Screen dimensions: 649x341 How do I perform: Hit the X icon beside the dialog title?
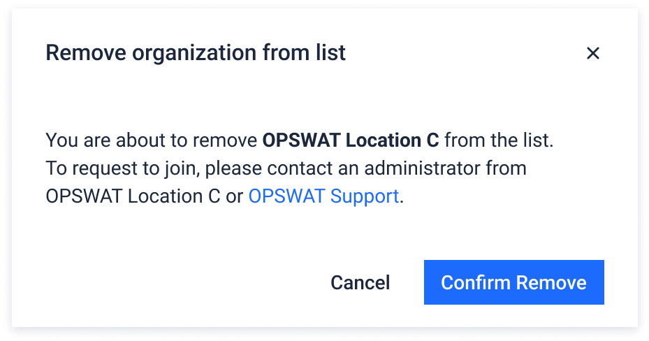(592, 53)
